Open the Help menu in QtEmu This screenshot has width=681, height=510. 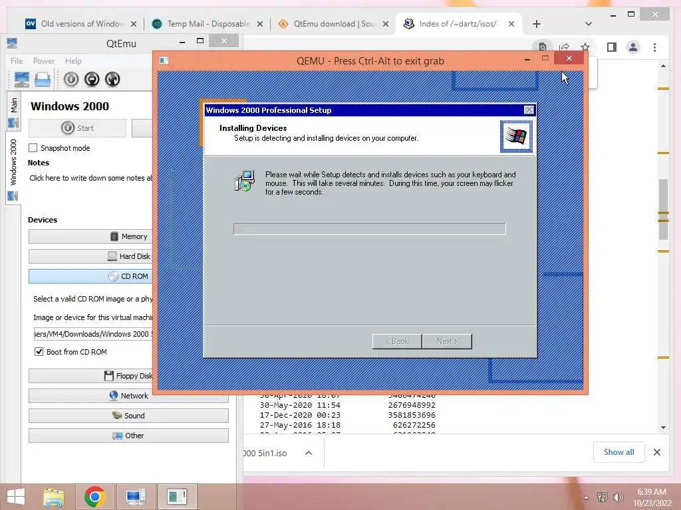coord(73,60)
